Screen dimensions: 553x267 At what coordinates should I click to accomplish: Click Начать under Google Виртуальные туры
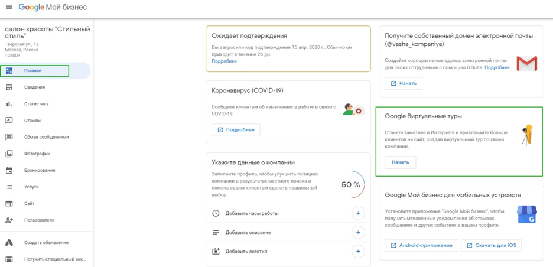pyautogui.click(x=401, y=162)
